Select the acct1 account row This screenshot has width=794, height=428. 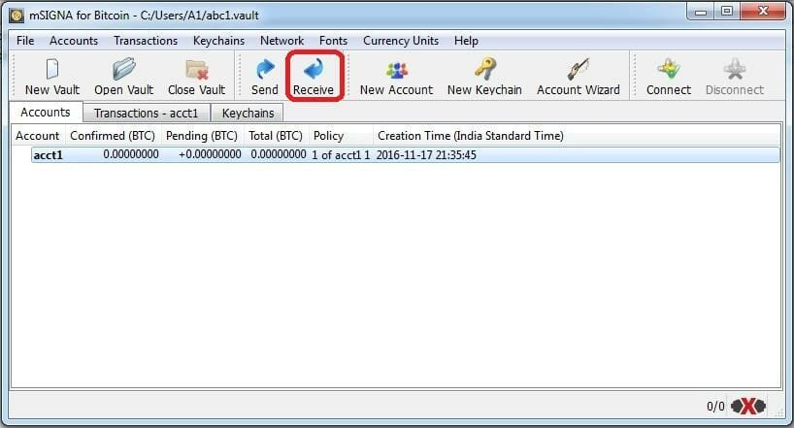[405, 155]
